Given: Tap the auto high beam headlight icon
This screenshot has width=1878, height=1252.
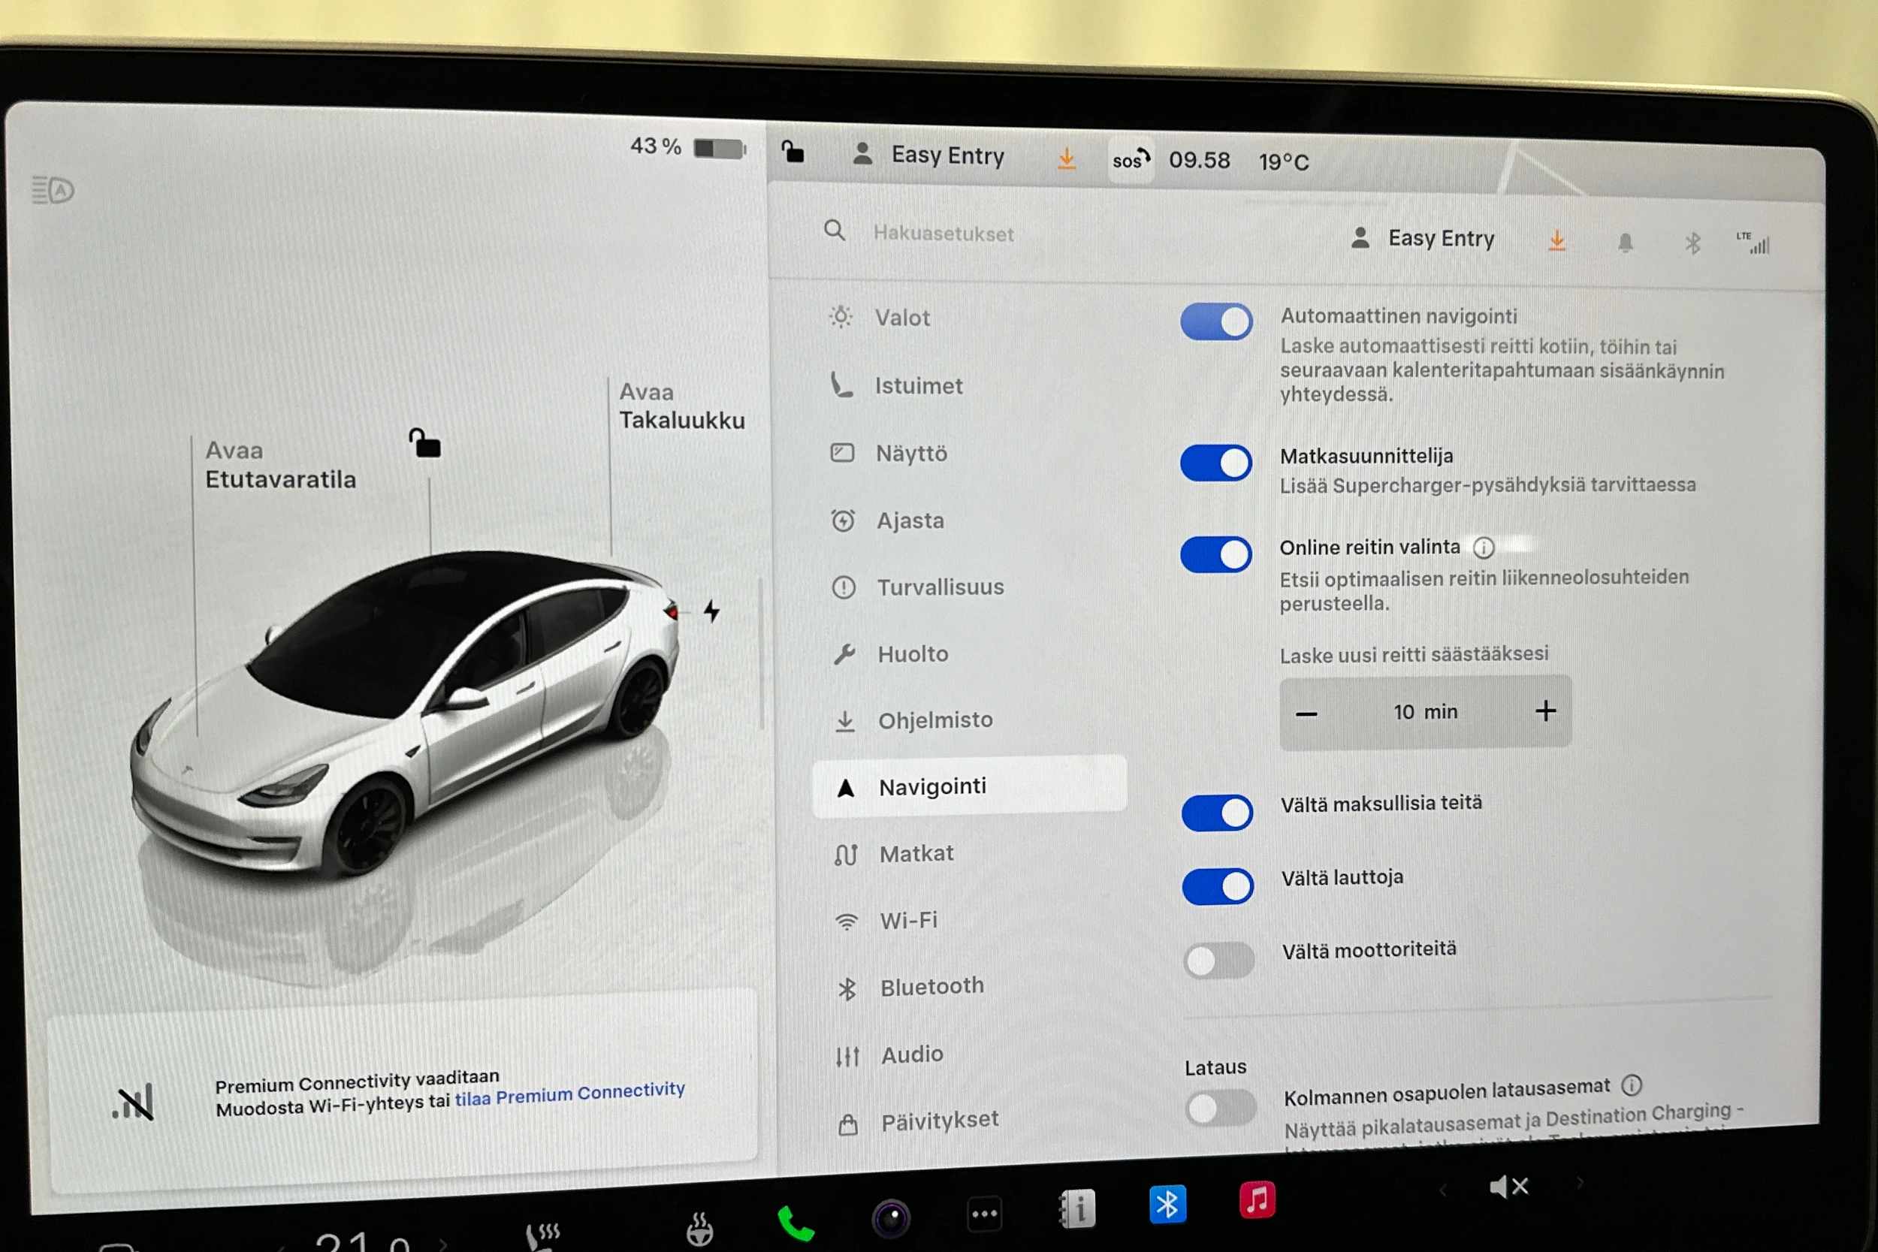Looking at the screenshot, I should click(53, 190).
